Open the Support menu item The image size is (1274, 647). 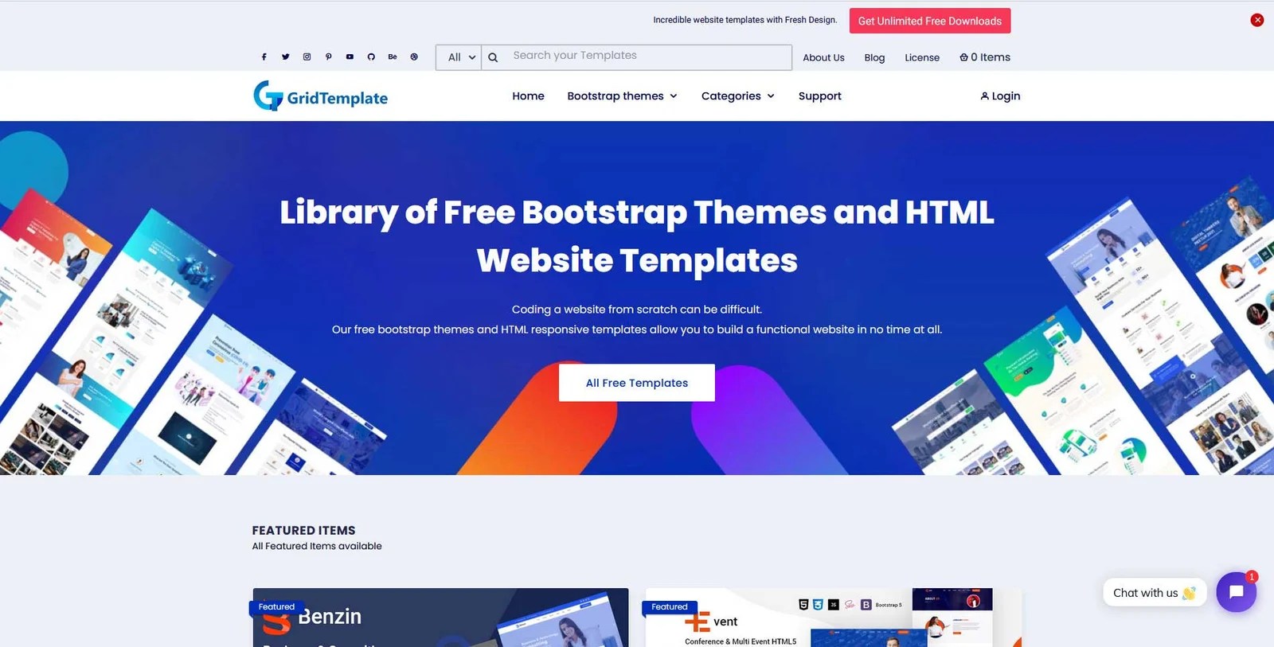[819, 96]
